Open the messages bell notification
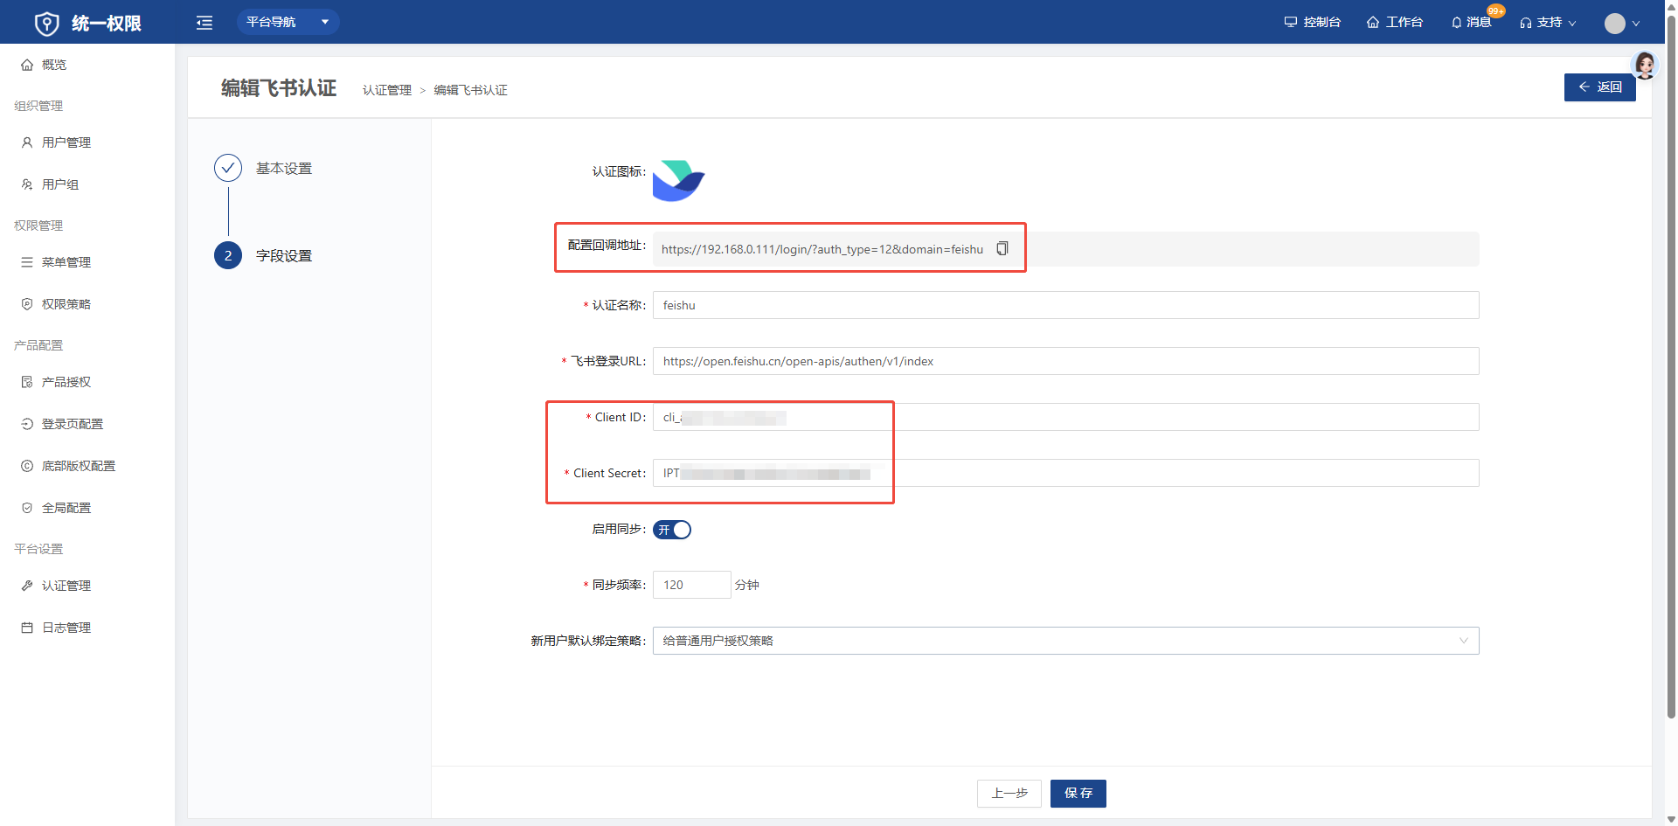The width and height of the screenshot is (1678, 826). coord(1472,22)
